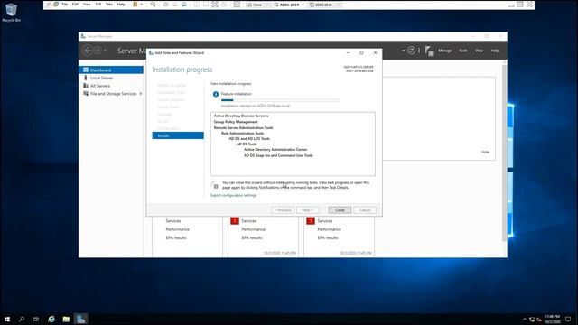This screenshot has width=578, height=325.
Task: Open Notifications flag in Server Manager
Action: point(429,51)
